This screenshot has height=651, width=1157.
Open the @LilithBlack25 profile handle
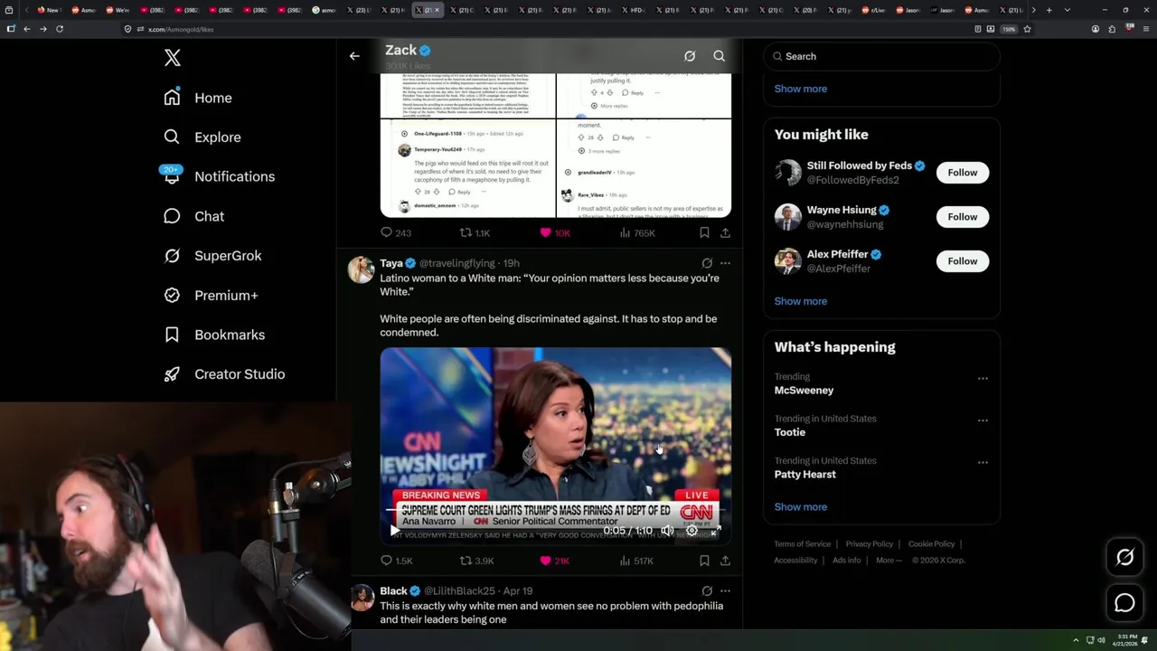(459, 591)
